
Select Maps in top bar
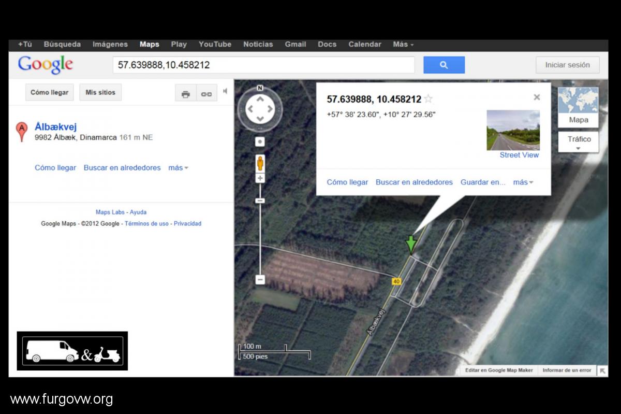tap(150, 44)
